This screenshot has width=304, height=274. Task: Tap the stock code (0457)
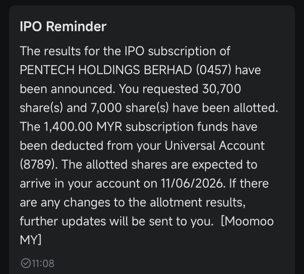214,70
